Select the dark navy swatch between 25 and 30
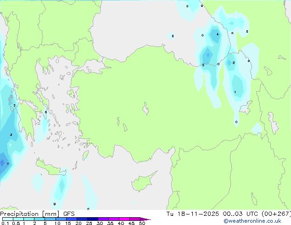The height and width of the screenshot is (225, 291). coord(92,219)
